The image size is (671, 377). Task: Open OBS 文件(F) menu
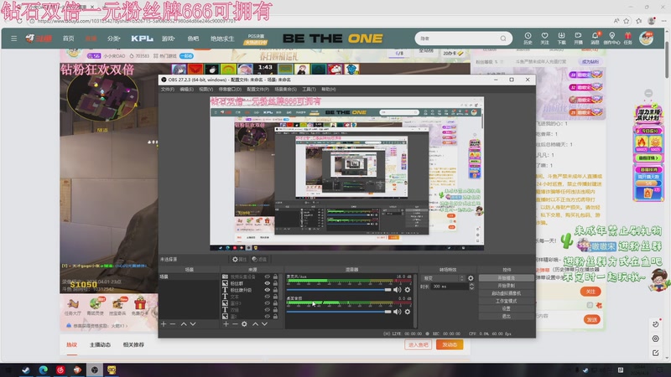[x=167, y=90]
